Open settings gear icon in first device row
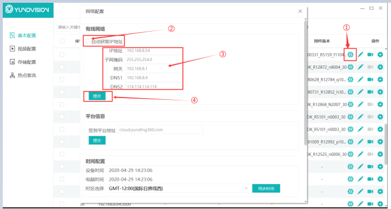Image resolution: width=391 pixels, height=209 pixels. click(x=380, y=54)
